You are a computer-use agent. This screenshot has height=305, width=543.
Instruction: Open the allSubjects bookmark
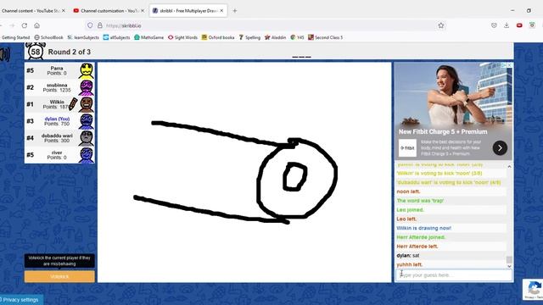click(117, 37)
